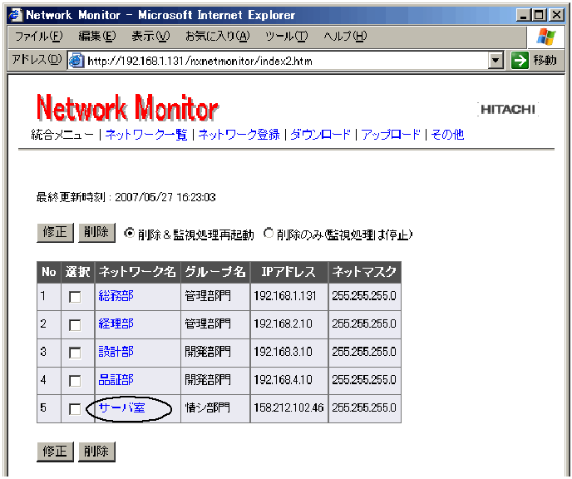Select the 削除＆監視処理再起動 radio option
The width and height of the screenshot is (572, 479).
tap(129, 233)
